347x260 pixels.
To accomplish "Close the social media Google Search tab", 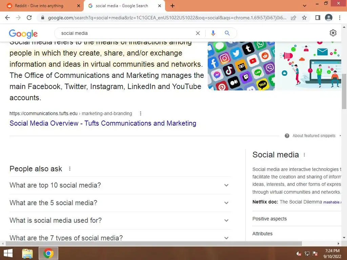I will click(x=160, y=6).
